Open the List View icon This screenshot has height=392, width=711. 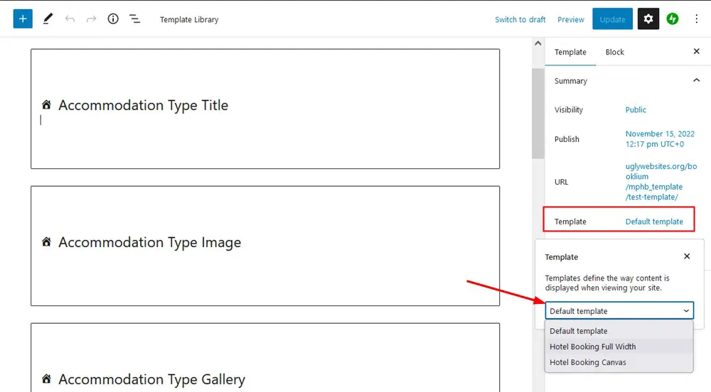[134, 19]
